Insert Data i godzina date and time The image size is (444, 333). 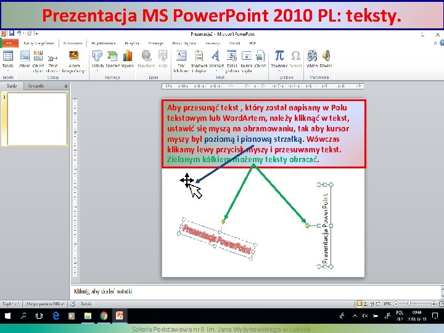point(232,61)
